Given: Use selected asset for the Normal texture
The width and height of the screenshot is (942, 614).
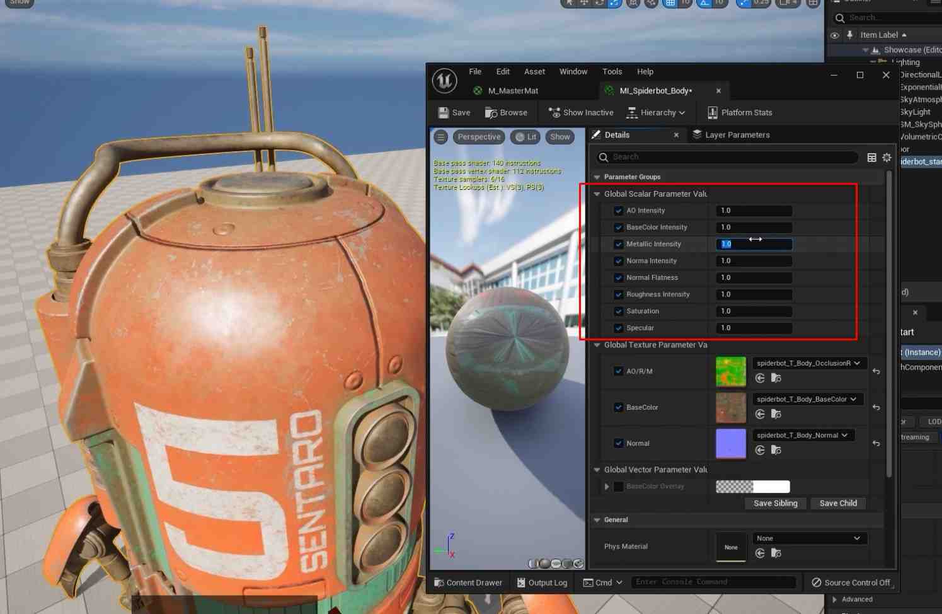Looking at the screenshot, I should click(760, 450).
